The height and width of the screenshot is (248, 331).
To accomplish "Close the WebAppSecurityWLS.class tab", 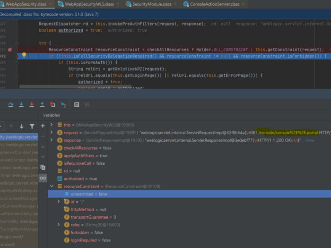I will 118,4.
